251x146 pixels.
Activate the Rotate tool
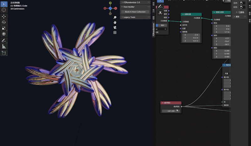click(4, 22)
